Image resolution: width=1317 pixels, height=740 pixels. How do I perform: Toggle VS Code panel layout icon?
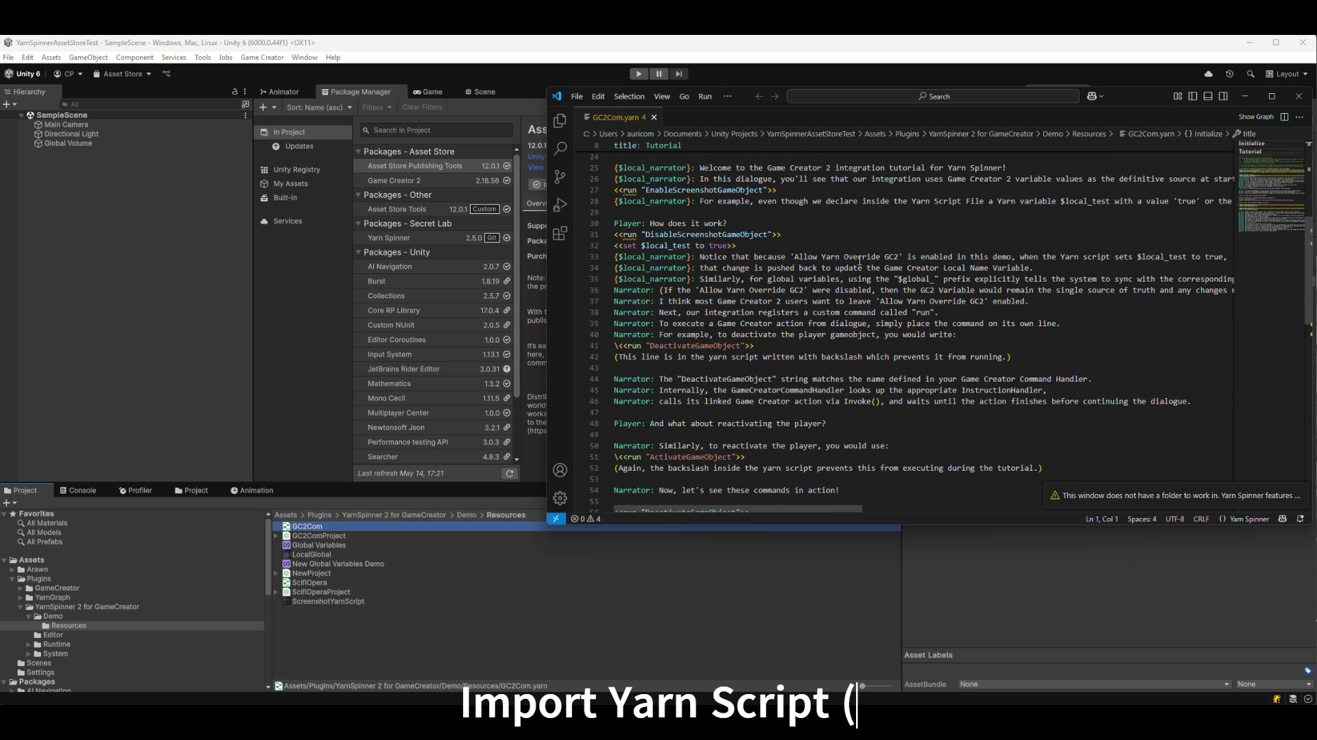[1208, 97]
